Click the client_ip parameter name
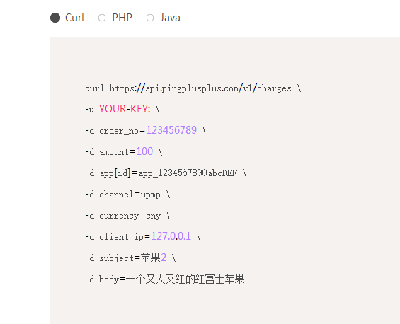Screen dimensions: 400x324 coord(122,237)
